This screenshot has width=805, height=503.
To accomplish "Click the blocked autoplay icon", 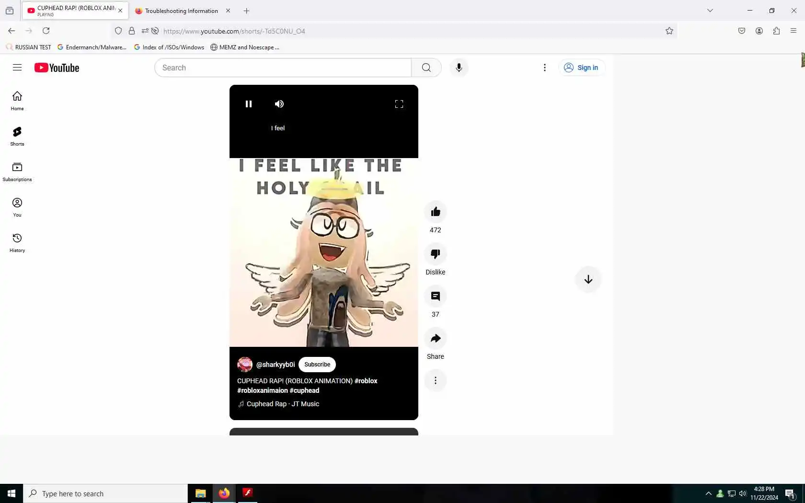I will (155, 31).
